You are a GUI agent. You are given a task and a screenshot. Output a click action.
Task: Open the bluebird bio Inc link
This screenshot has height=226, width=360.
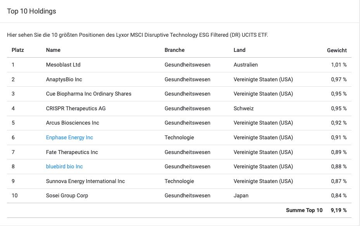coord(64,166)
